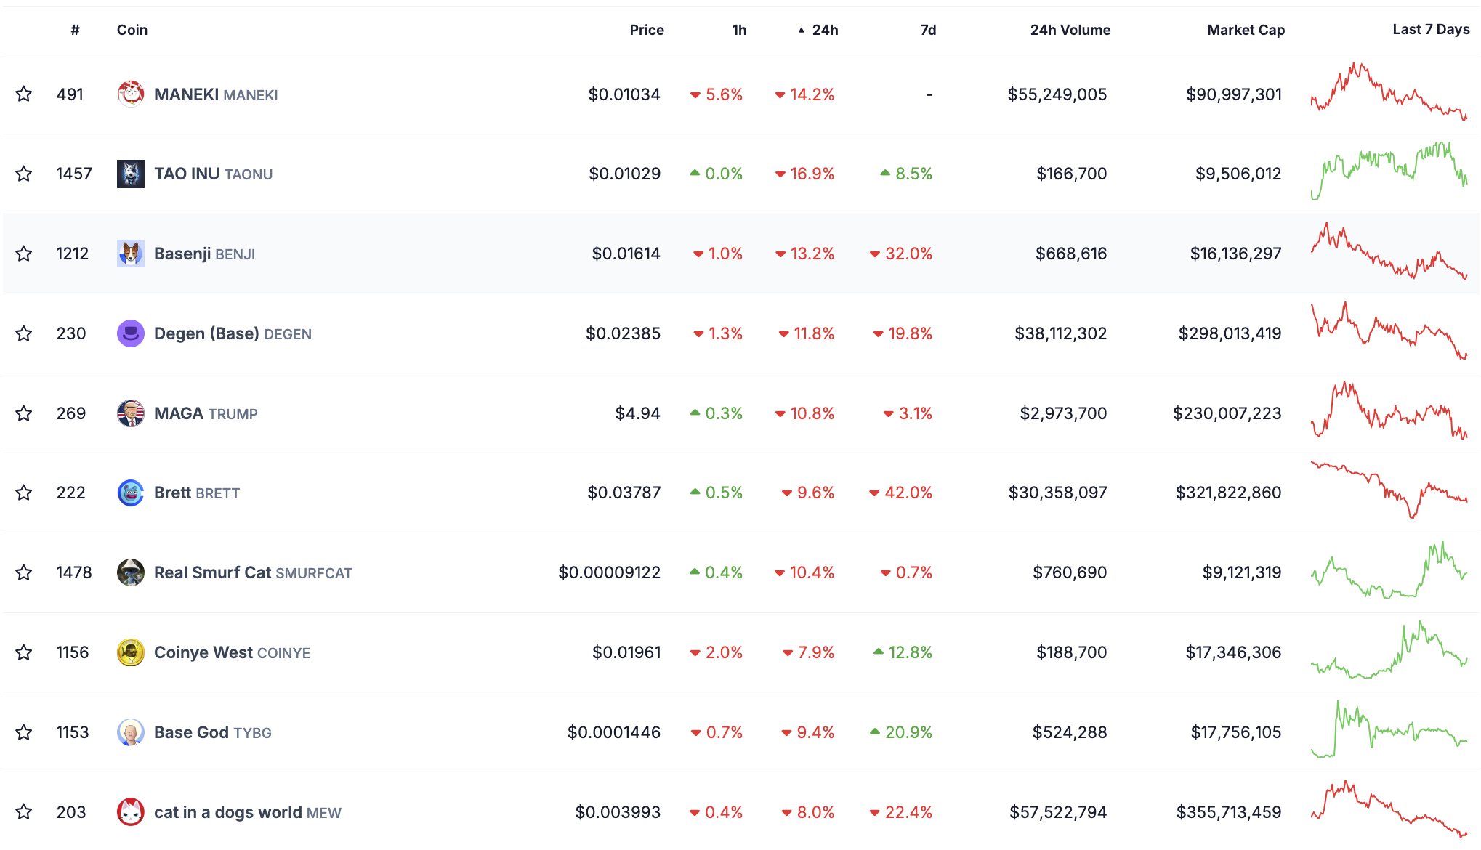This screenshot has height=850, width=1481.
Task: Toggle the TAO INU watchlist star
Action: 24,174
